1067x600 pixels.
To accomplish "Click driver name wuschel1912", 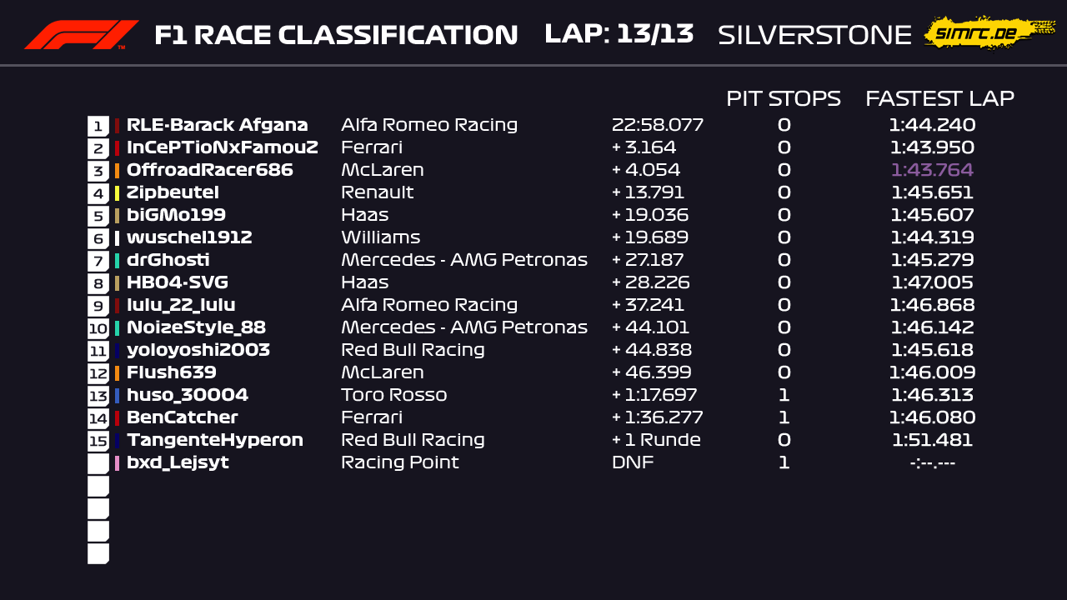I will [x=189, y=238].
